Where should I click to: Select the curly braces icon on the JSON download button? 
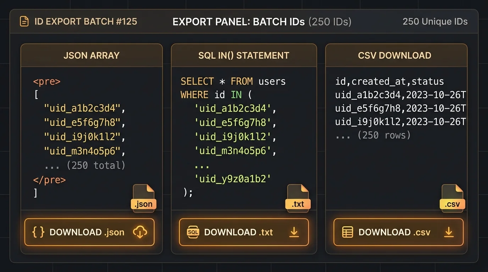coord(38,232)
